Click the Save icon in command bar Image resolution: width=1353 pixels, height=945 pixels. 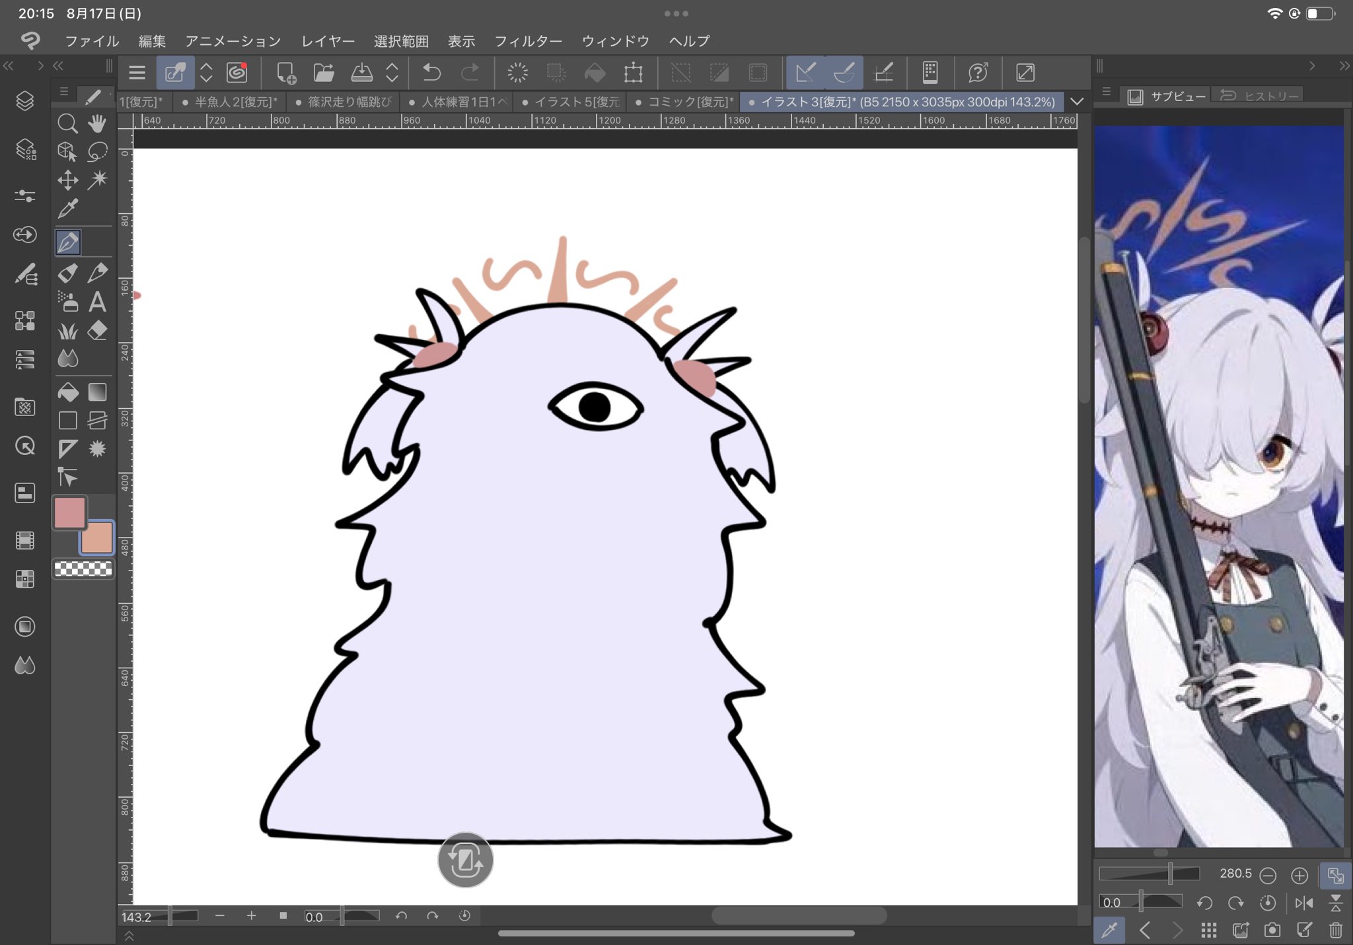point(361,73)
